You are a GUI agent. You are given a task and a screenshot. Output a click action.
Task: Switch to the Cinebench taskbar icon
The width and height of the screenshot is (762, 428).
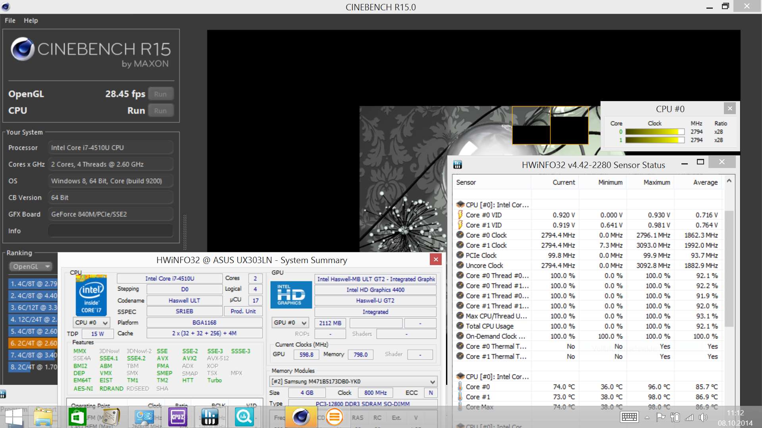pos(301,417)
